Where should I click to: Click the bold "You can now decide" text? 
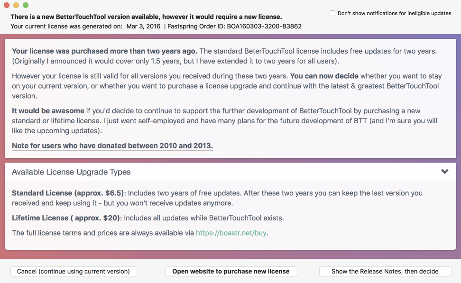324,76
